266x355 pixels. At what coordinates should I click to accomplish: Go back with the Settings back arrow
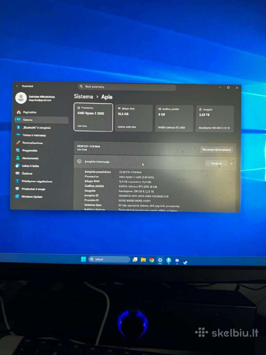[x=17, y=86]
